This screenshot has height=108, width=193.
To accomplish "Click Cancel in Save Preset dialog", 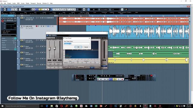I will (x=86, y=47).
